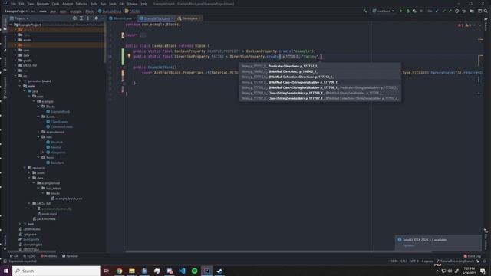491x276 pixels.
Task: Run the runClient configuration with play icon
Action: coord(400,11)
